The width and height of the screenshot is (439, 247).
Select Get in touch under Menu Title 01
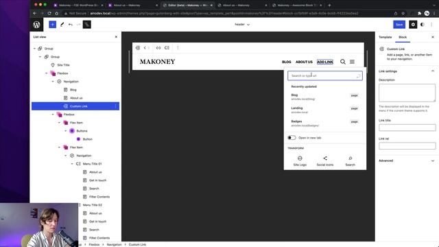97,180
